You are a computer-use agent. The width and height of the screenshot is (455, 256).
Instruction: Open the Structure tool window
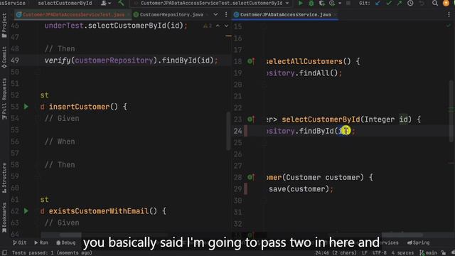(4, 178)
